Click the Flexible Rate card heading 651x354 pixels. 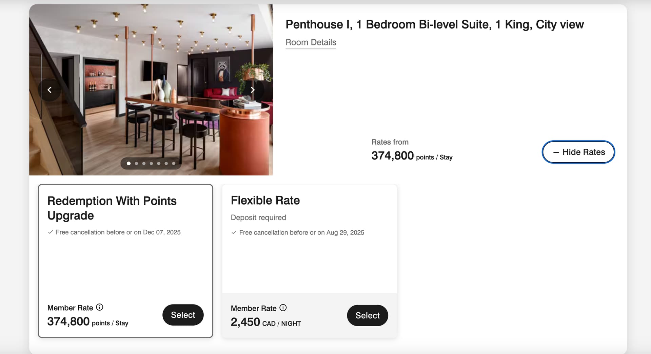click(265, 201)
